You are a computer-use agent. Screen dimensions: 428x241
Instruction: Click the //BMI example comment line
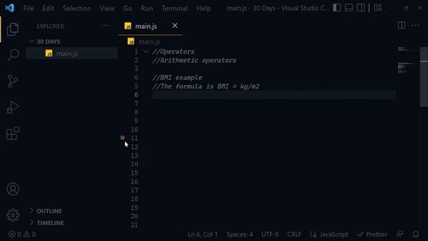click(177, 78)
